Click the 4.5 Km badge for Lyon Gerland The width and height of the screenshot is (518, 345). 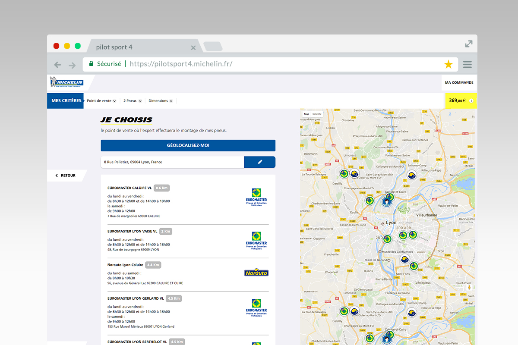[174, 298]
